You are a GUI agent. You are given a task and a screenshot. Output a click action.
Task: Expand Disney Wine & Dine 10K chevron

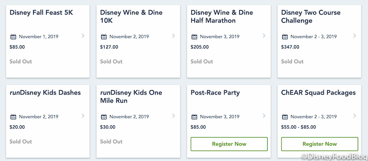(173, 36)
